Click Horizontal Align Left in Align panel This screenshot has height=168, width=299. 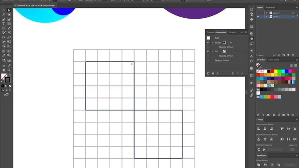click(x=258, y=129)
